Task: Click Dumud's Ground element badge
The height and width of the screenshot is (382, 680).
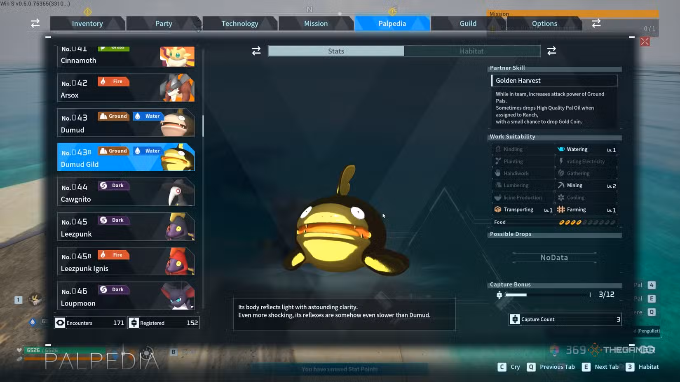Action: (114, 116)
